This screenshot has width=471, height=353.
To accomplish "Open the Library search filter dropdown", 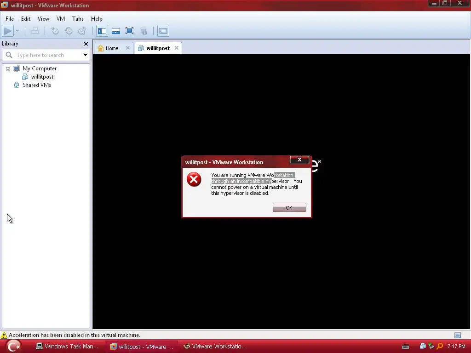I will pos(85,55).
